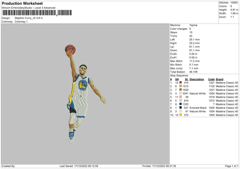
Task: Select the tan swatch beside 1515 stitches
Action: point(181,86)
